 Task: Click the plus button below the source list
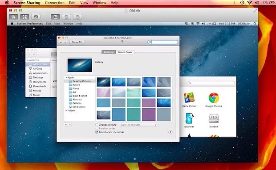tap(66, 125)
